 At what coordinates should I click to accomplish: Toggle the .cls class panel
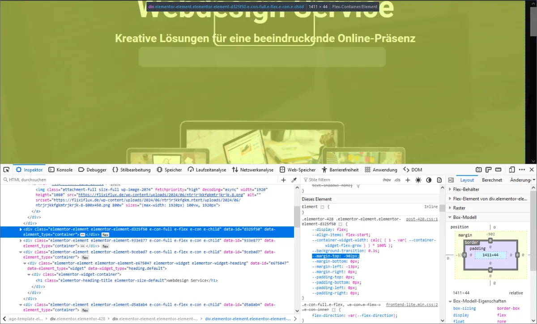(397, 180)
